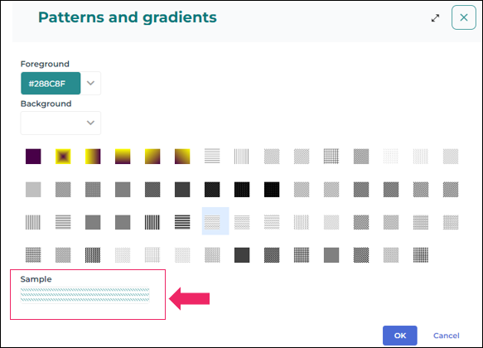The image size is (483, 348).
Task: Pick the vertical yellow-to-purple gradient swatch
Action: click(x=123, y=157)
